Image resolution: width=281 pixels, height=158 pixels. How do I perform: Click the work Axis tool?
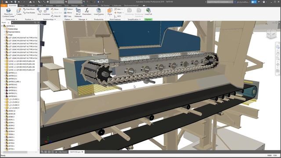(x=118, y=9)
